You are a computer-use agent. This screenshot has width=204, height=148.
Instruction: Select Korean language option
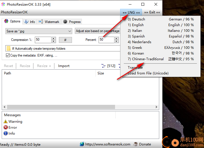(x=161, y=53)
